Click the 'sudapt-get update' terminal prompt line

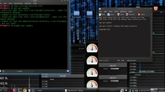pos(23,26)
